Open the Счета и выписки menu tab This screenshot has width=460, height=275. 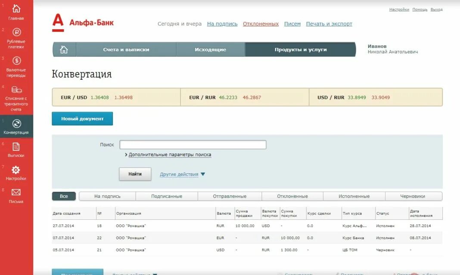(x=126, y=50)
